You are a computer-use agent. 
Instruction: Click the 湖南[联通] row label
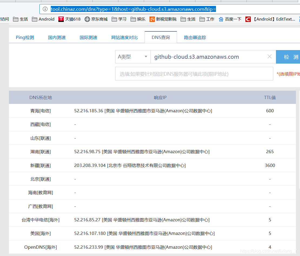[41, 152]
